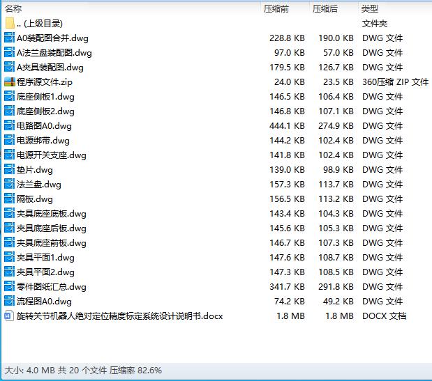Select the 旋转关节机器人绝对定位精度标定系统设计说明书.docx name

coord(120,316)
